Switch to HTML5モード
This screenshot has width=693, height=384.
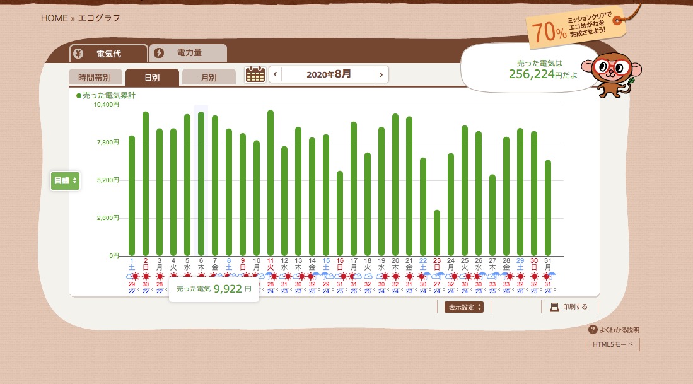tap(612, 344)
